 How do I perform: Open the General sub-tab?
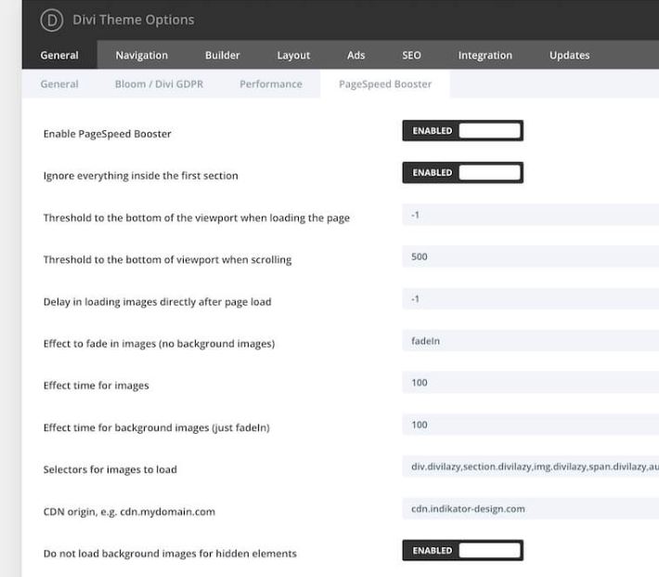click(x=59, y=85)
